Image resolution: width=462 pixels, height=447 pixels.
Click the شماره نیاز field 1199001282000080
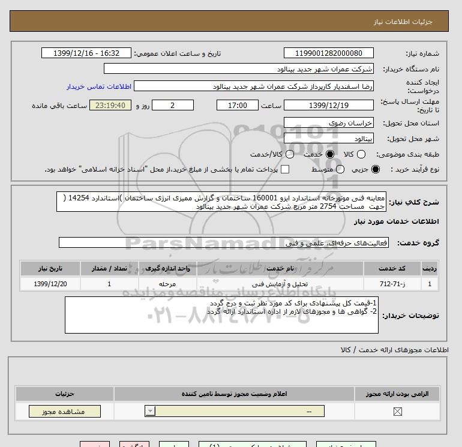pos(329,53)
